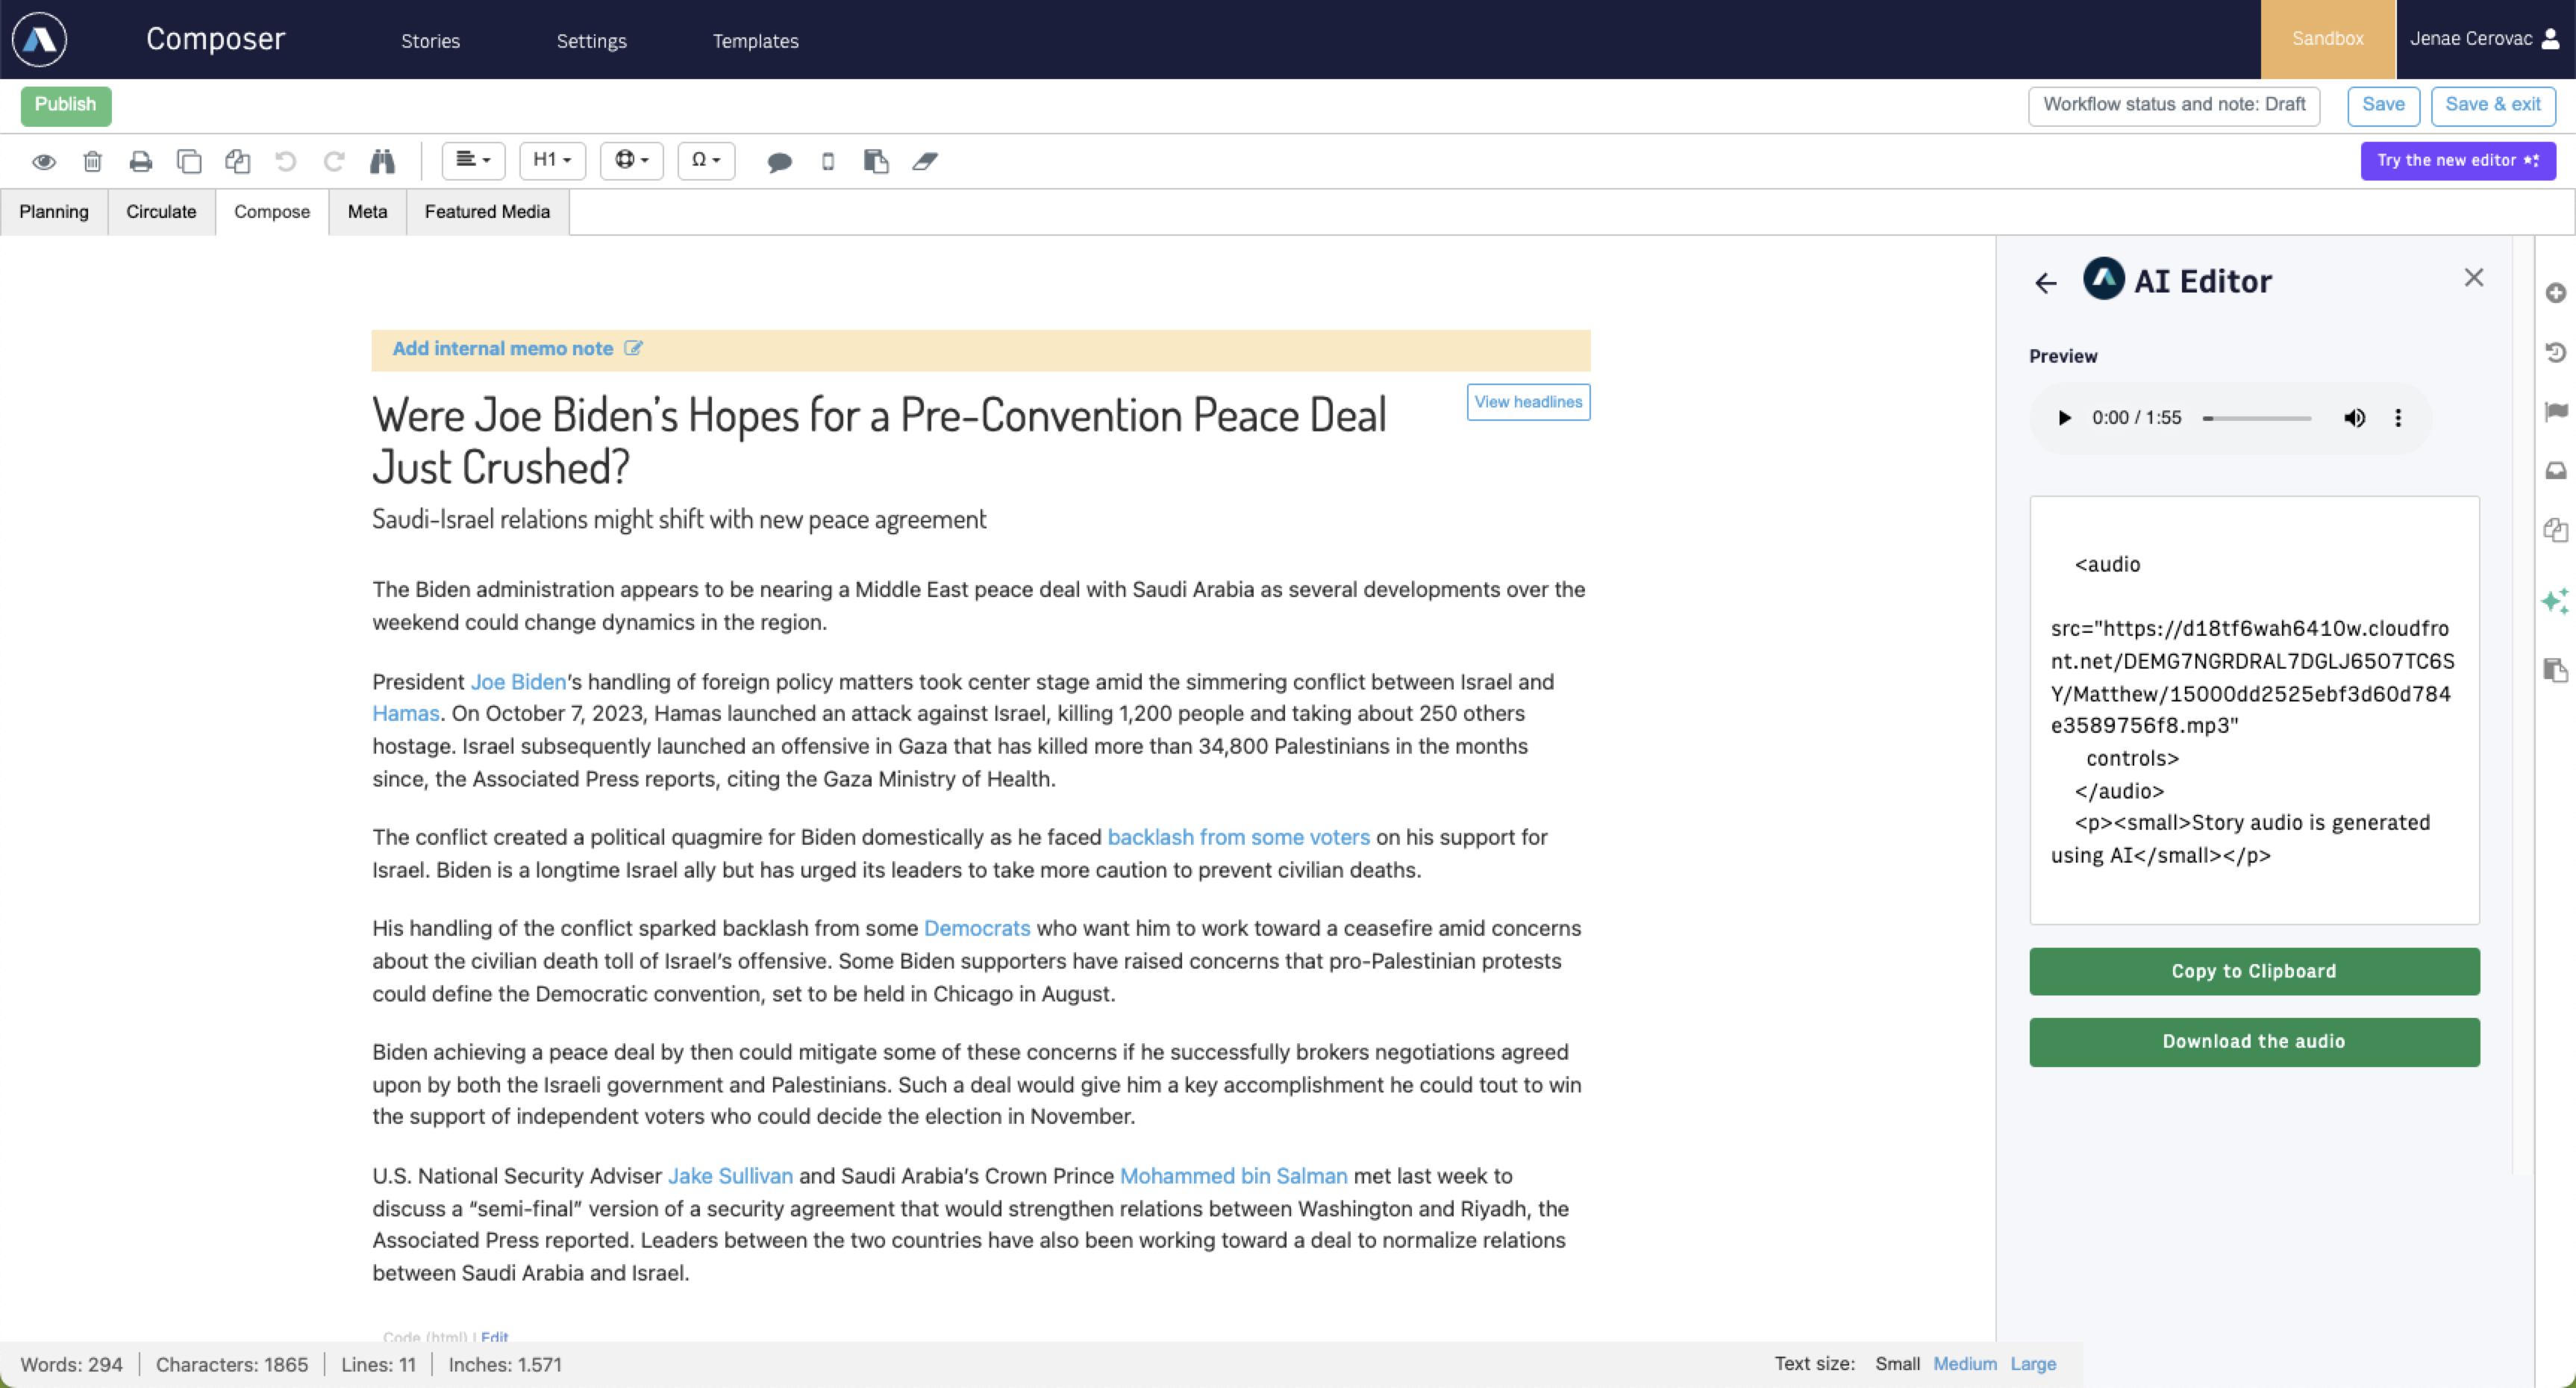Open the Jake Sullivan link
This screenshot has width=2576, height=1388.
coord(730,1177)
